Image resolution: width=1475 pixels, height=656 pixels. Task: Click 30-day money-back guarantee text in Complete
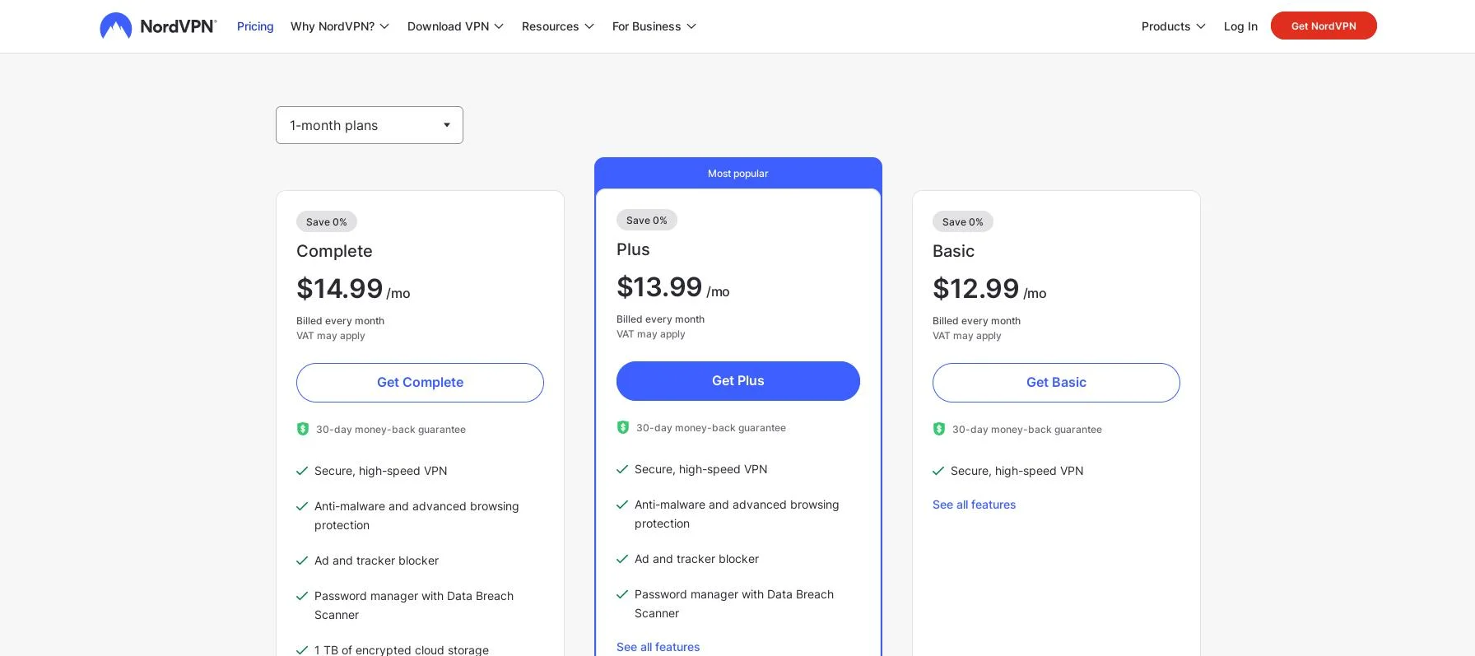(x=391, y=430)
